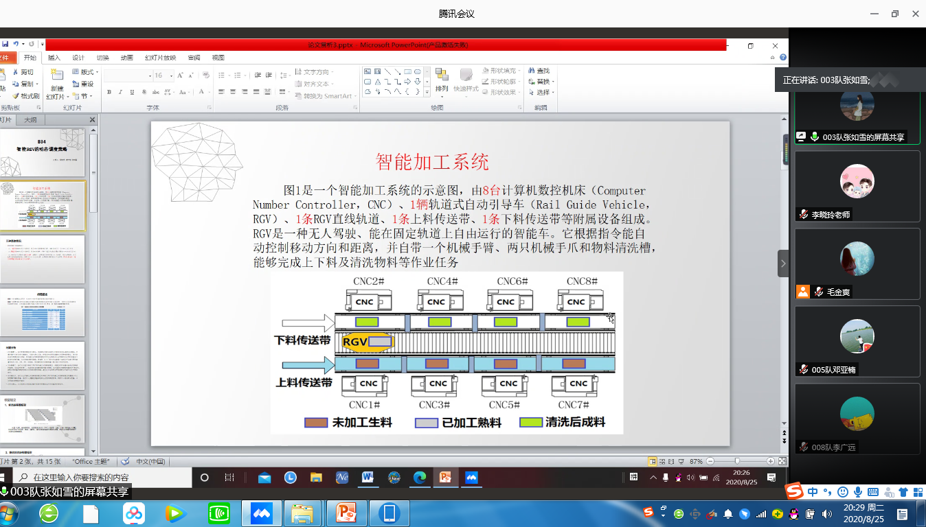Select the title slide thumbnail B34
This screenshot has width=926, height=527.
(42, 154)
